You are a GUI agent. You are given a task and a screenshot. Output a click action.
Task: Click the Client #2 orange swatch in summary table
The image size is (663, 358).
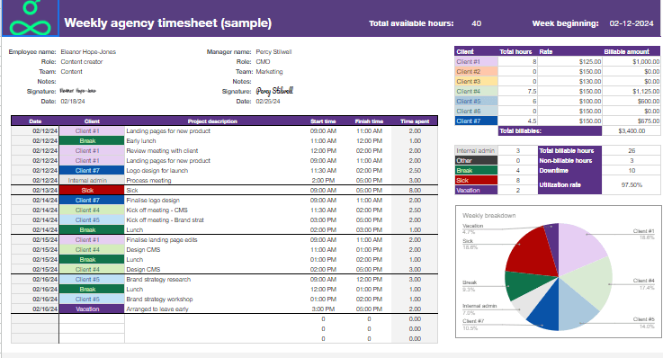pos(476,72)
